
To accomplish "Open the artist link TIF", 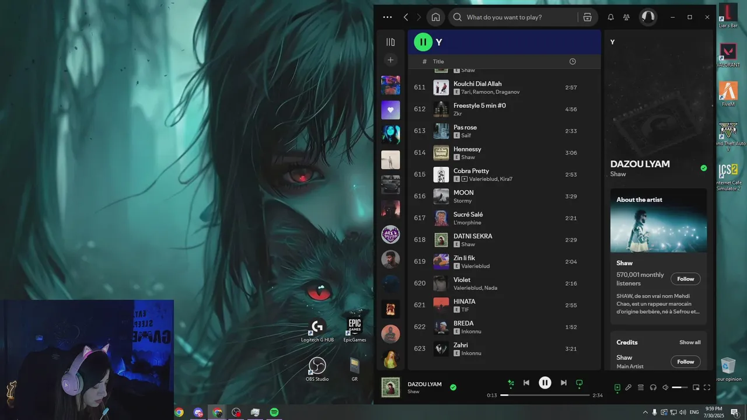I will point(465,310).
